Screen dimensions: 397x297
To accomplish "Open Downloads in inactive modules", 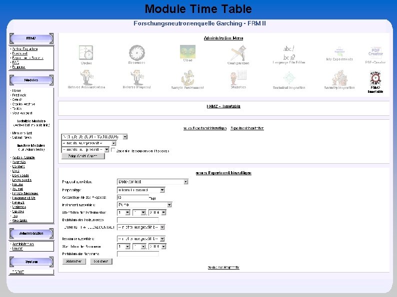I will [x=20, y=176].
